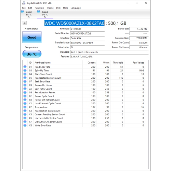This screenshot has height=171, width=171.
Task: Click status icon of Power Cycle Count
Action: [x=25, y=96]
